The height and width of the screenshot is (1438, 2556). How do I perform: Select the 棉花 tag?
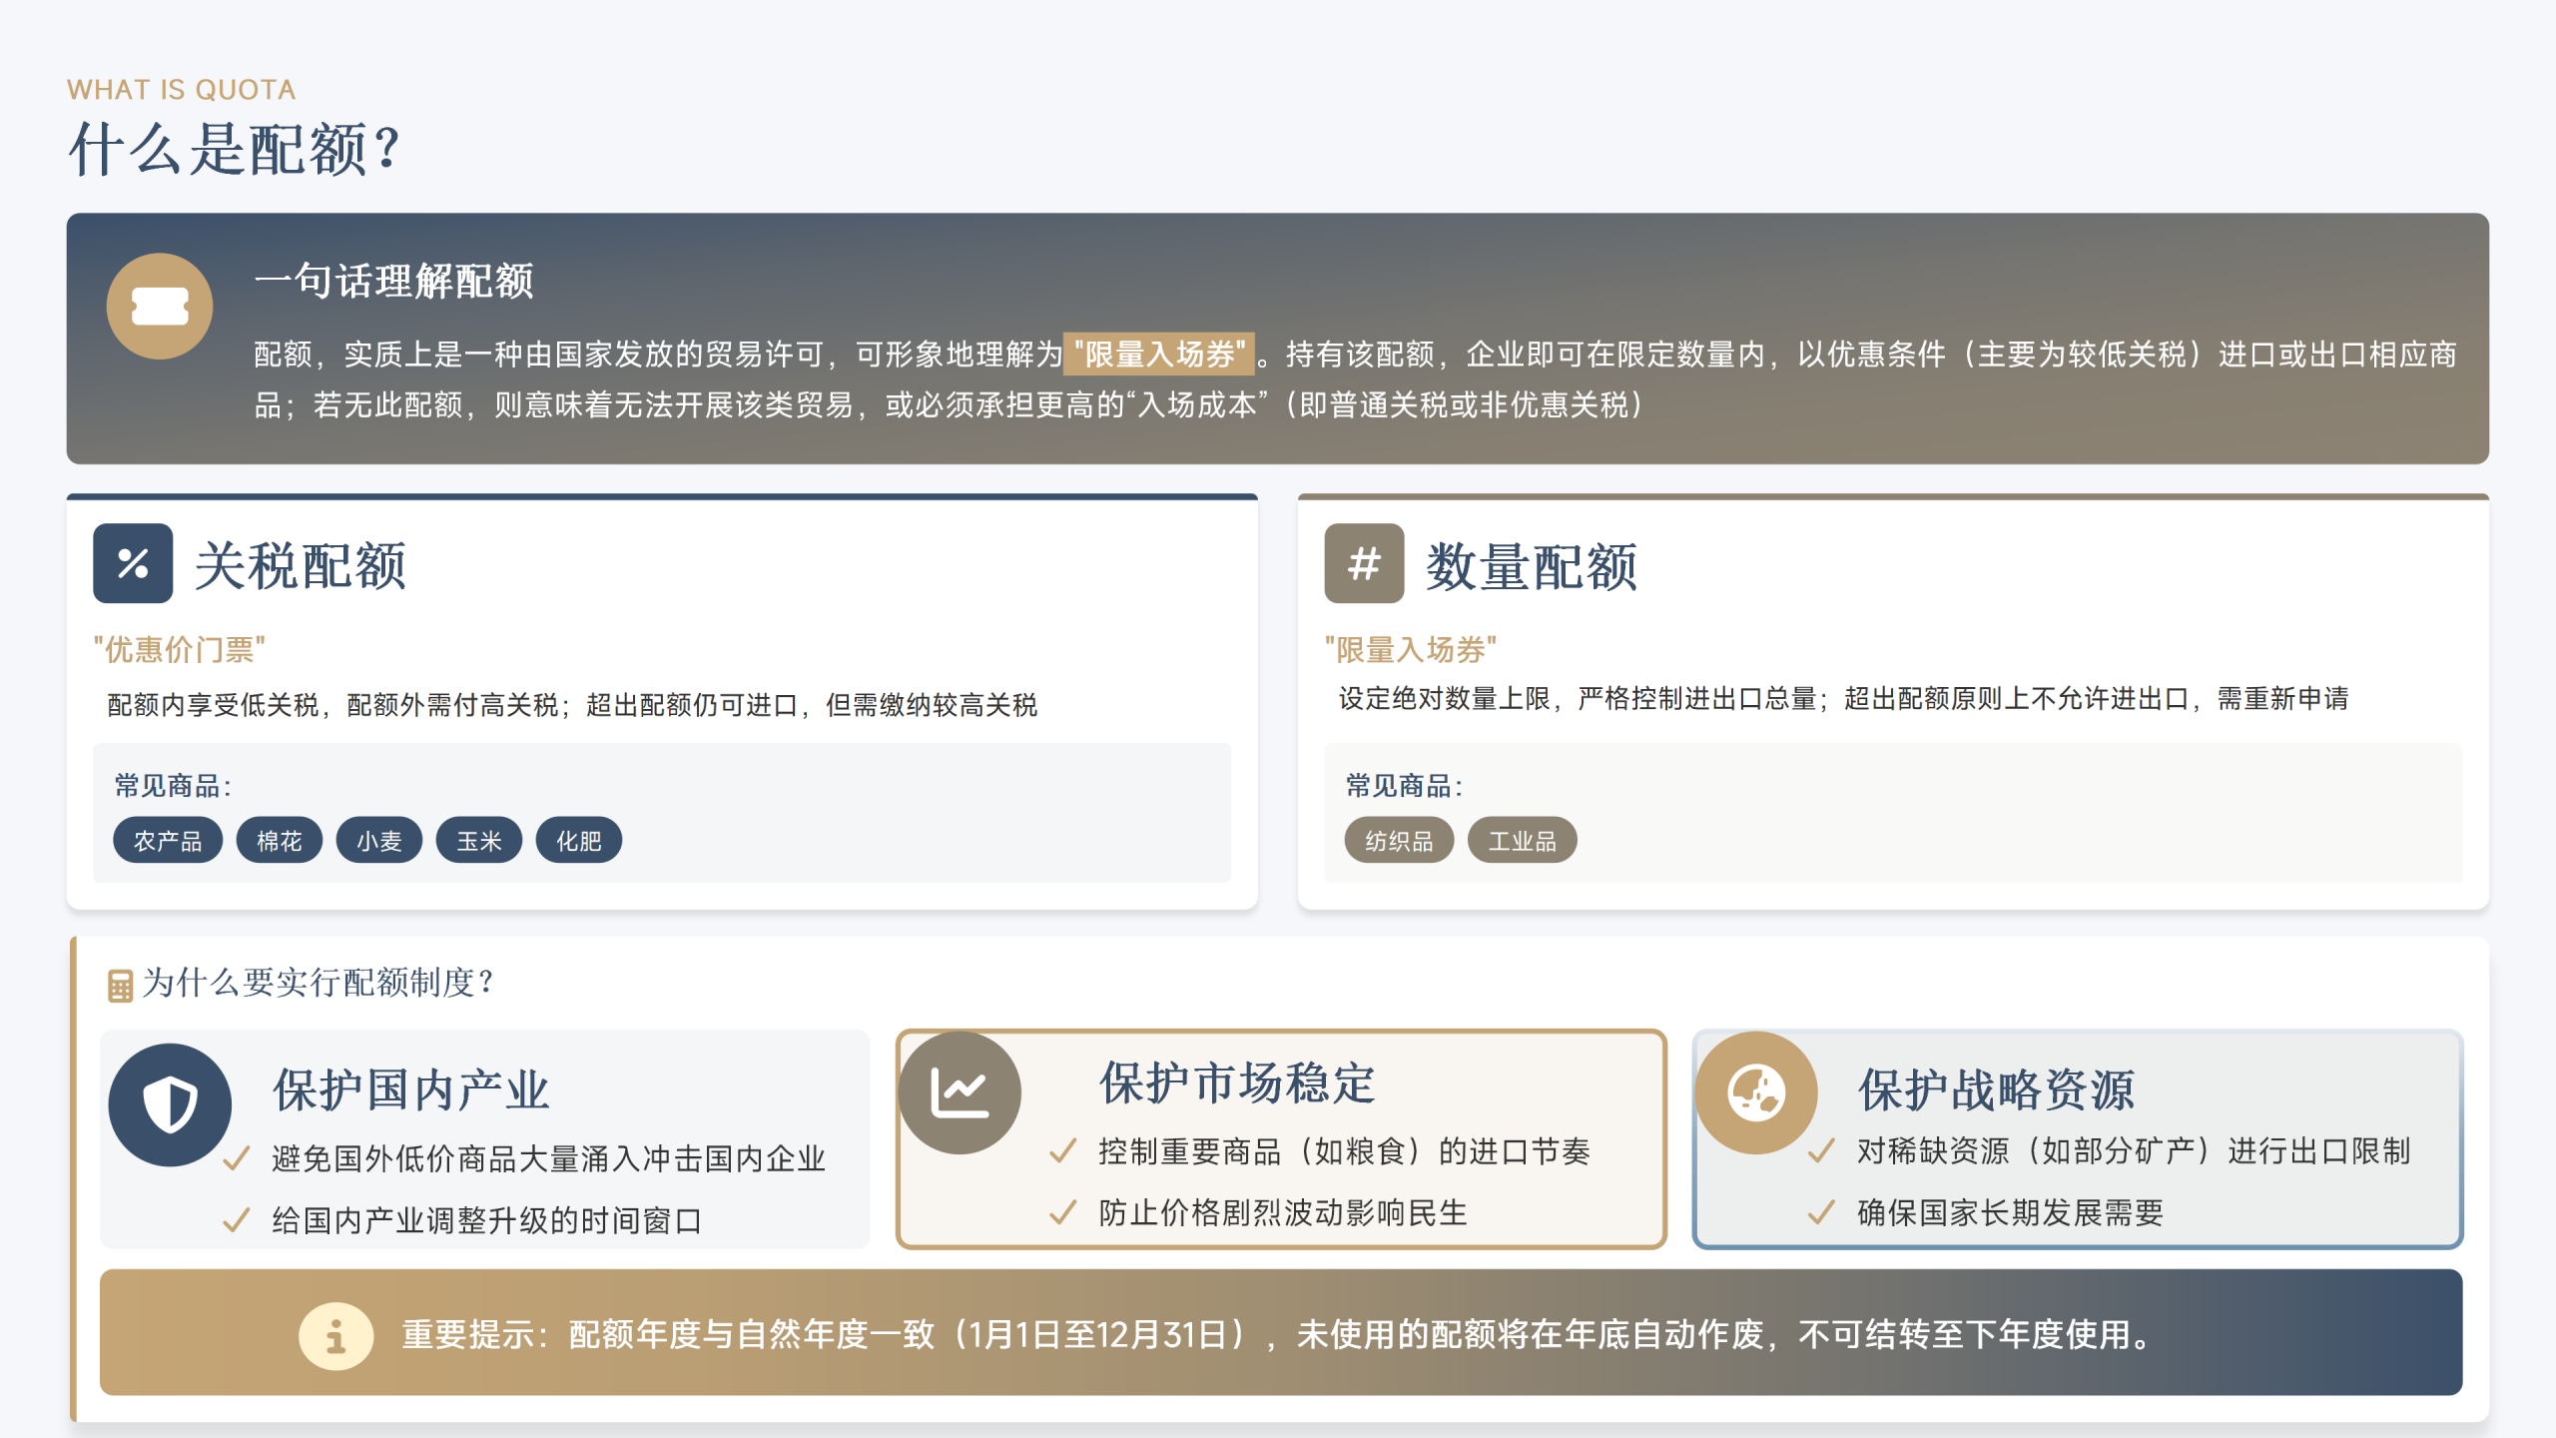(x=279, y=841)
